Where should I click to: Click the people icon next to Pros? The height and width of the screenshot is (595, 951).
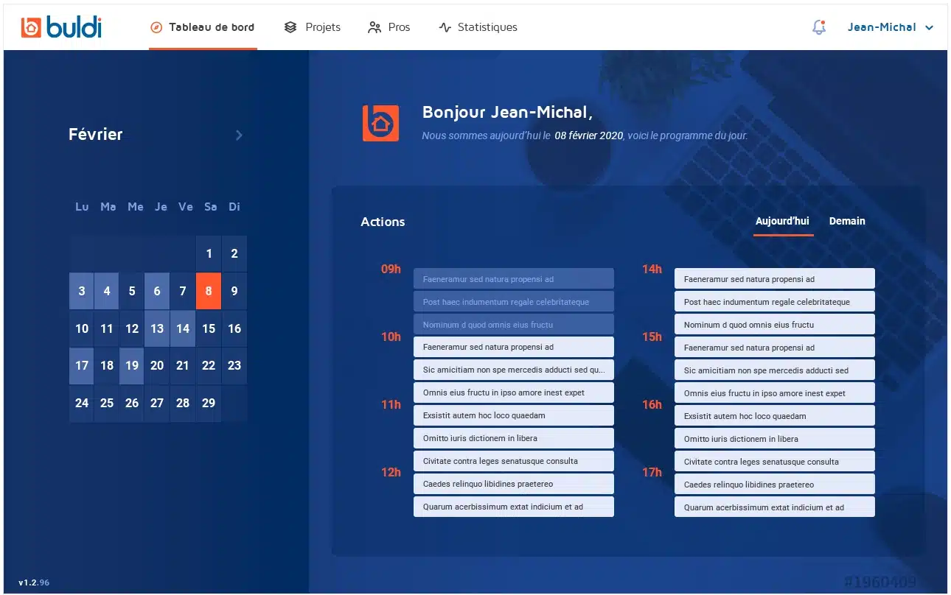pos(375,27)
